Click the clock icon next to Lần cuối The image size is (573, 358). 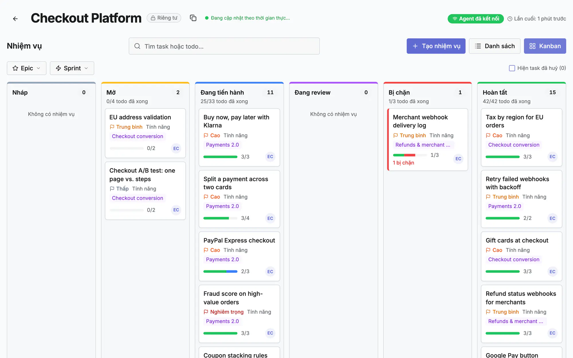[510, 19]
